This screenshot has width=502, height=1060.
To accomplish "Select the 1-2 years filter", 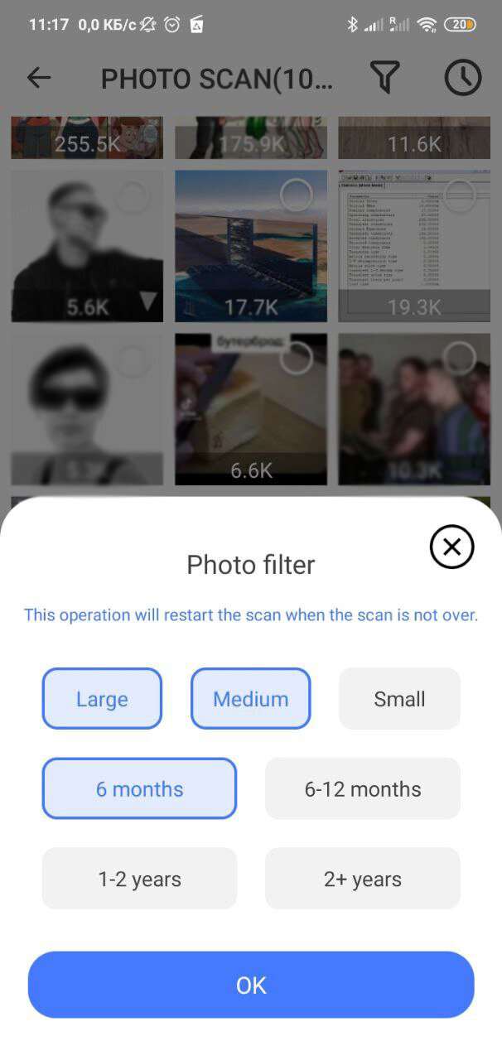I will pos(139,879).
